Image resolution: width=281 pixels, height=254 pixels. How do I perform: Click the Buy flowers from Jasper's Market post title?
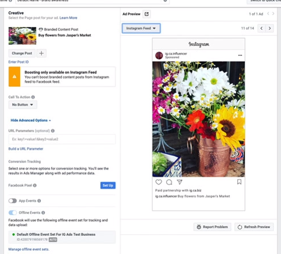64,35
